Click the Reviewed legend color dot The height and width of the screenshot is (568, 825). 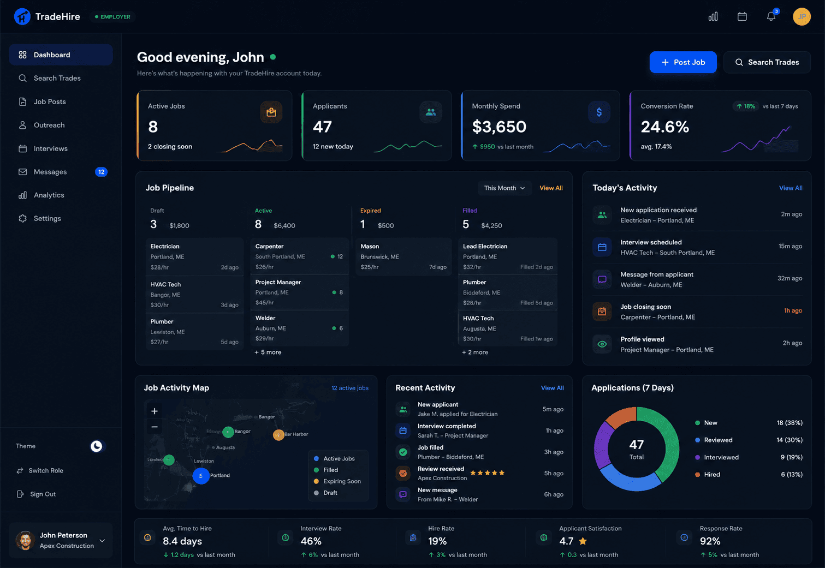pos(697,440)
